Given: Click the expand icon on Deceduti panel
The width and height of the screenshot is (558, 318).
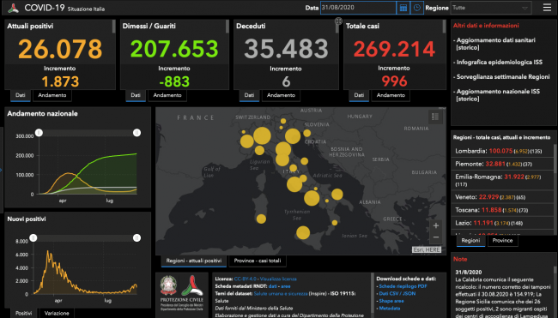Looking at the screenshot, I should (338, 21).
